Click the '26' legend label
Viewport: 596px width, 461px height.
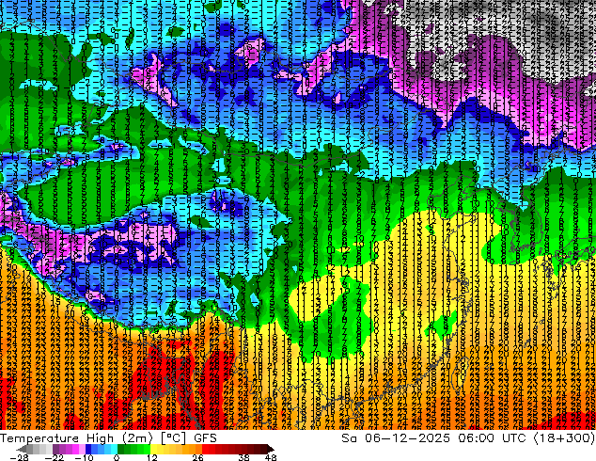point(197,457)
